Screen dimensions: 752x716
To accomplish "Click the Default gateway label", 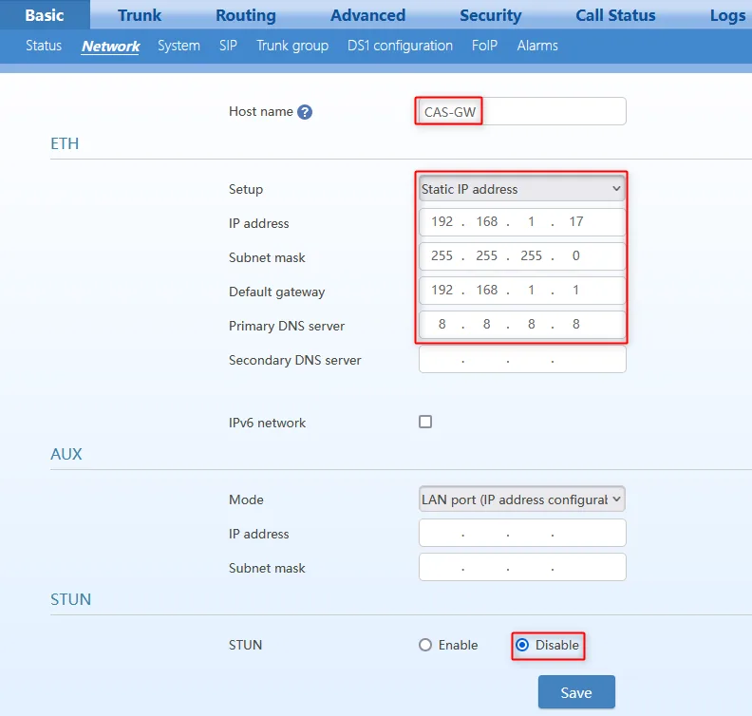I will click(276, 292).
